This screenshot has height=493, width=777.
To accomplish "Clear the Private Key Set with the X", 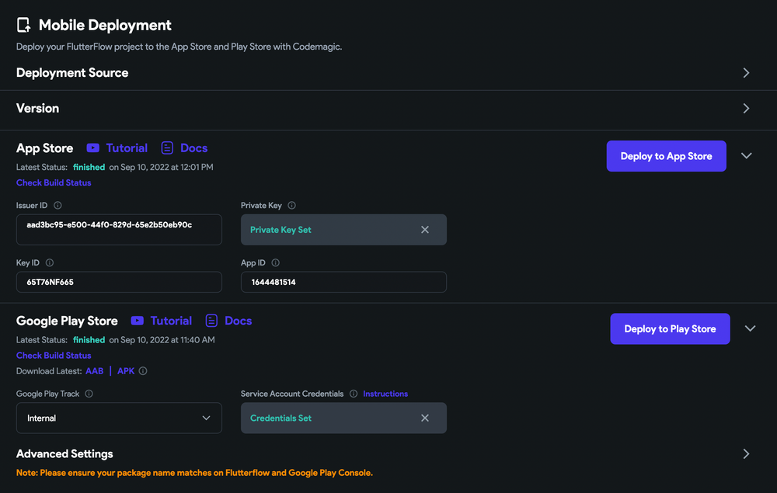I will (425, 229).
